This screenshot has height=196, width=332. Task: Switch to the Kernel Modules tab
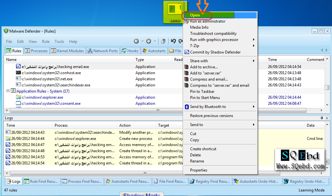[x=68, y=51]
